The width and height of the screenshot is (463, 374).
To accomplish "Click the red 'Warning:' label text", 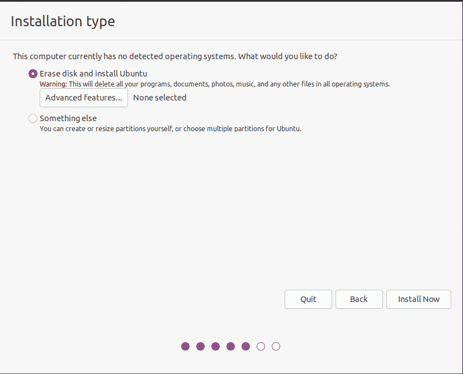I will [x=54, y=84].
